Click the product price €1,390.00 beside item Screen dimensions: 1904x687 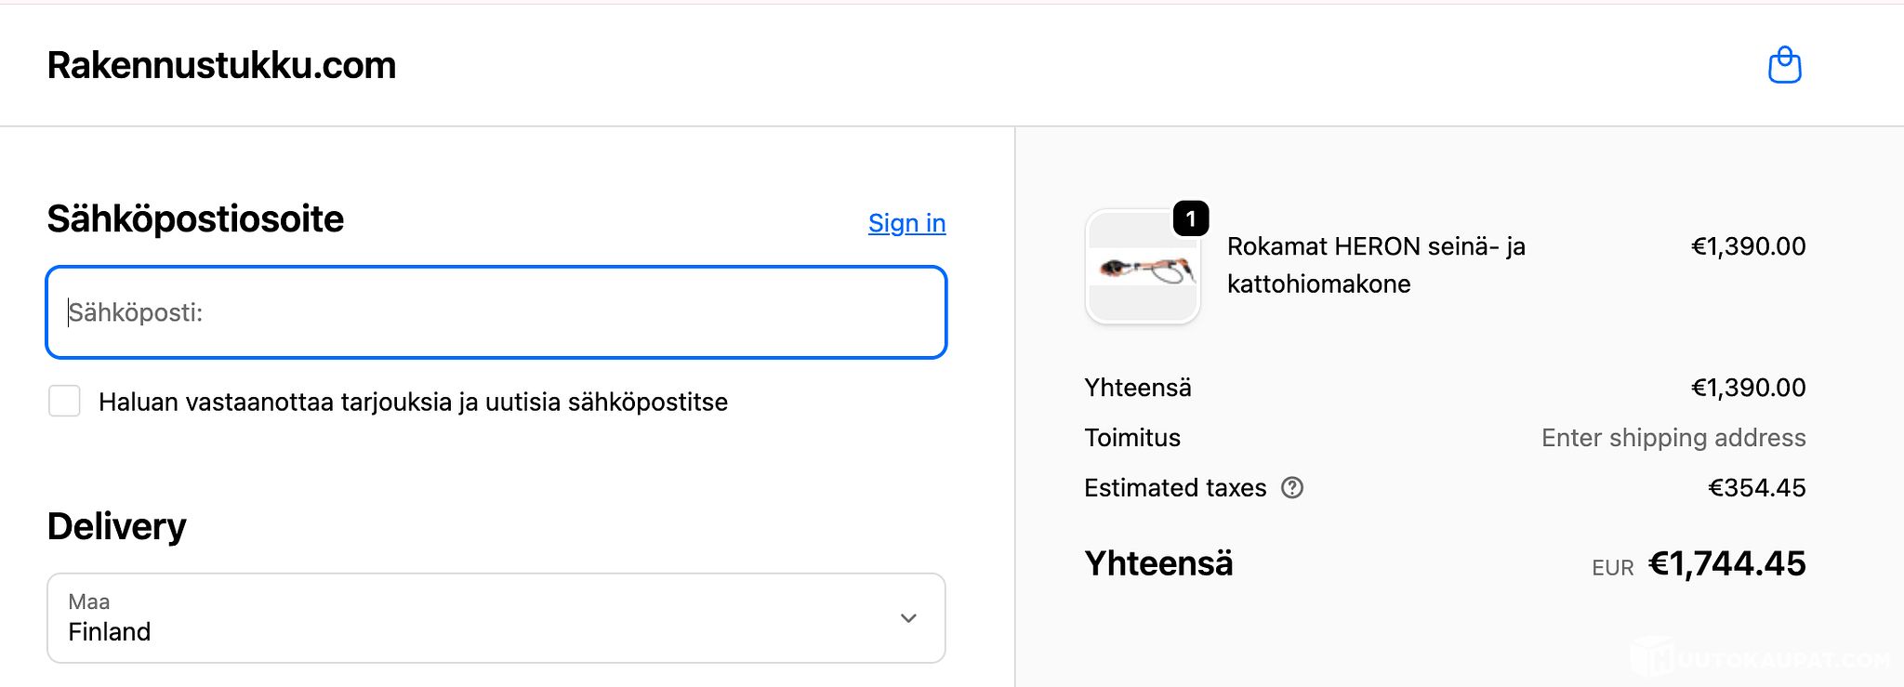(1748, 246)
